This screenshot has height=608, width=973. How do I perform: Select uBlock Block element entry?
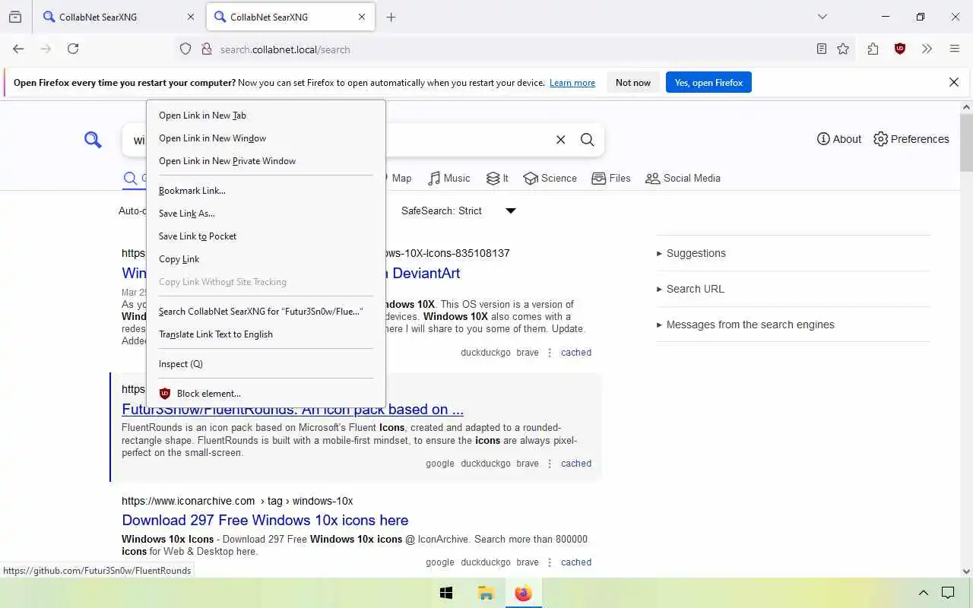266,394
